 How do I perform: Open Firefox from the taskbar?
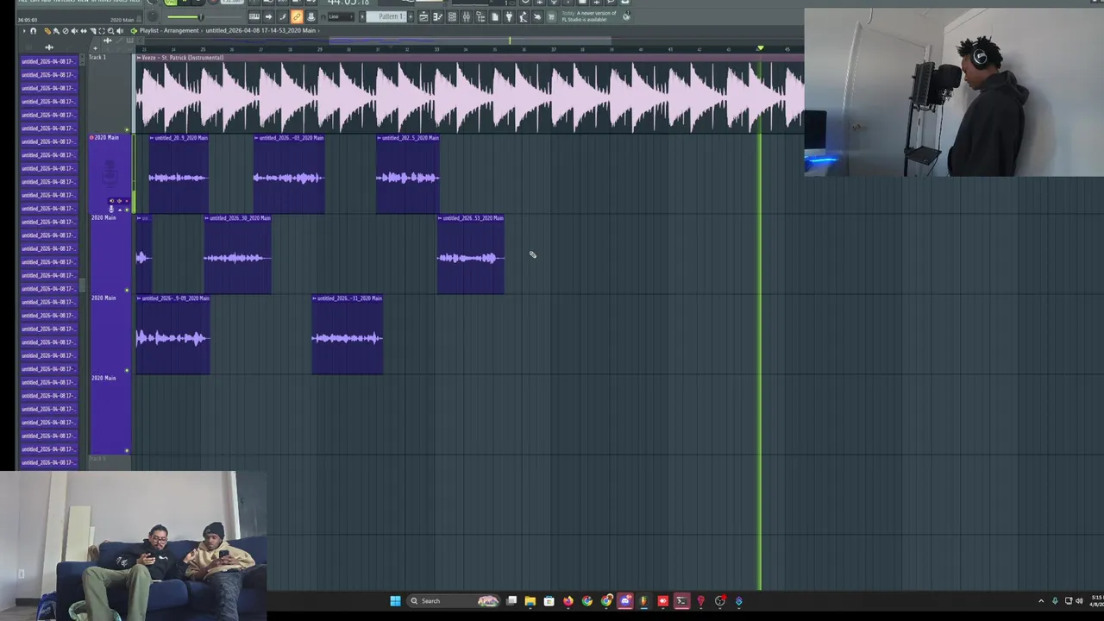(x=568, y=601)
